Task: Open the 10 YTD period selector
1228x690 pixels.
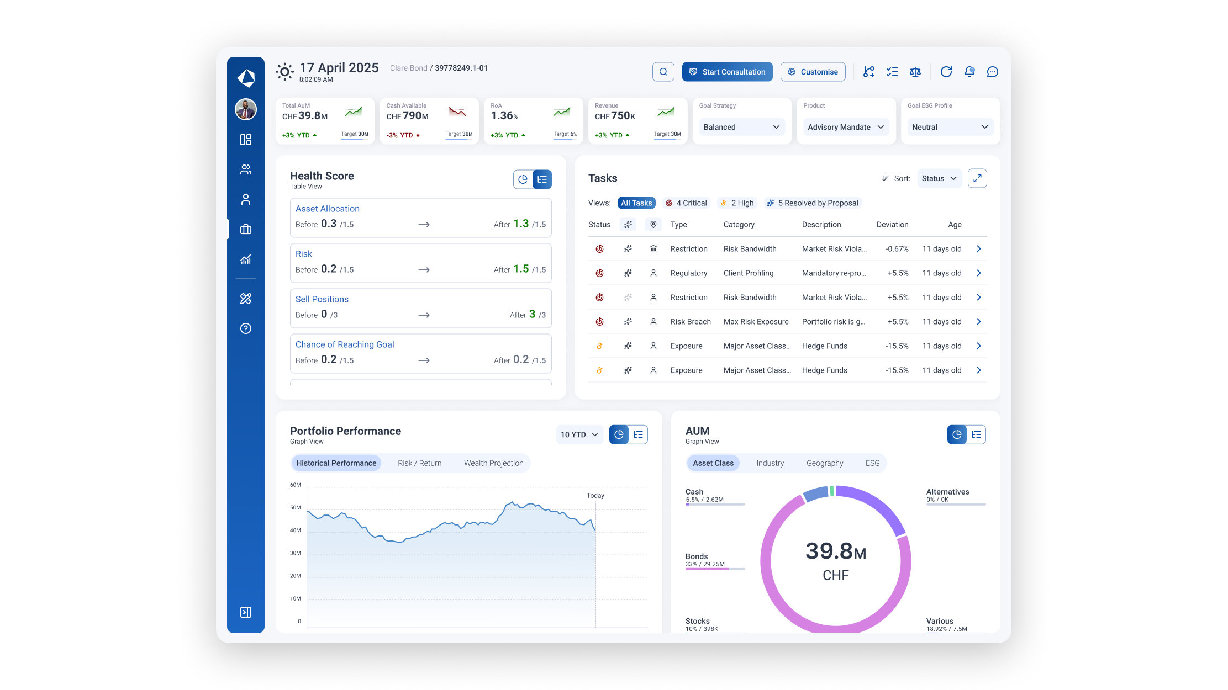Action: click(x=579, y=434)
